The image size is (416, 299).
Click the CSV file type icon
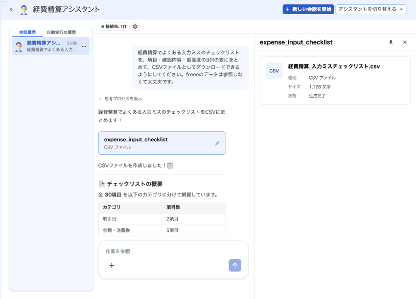[274, 71]
